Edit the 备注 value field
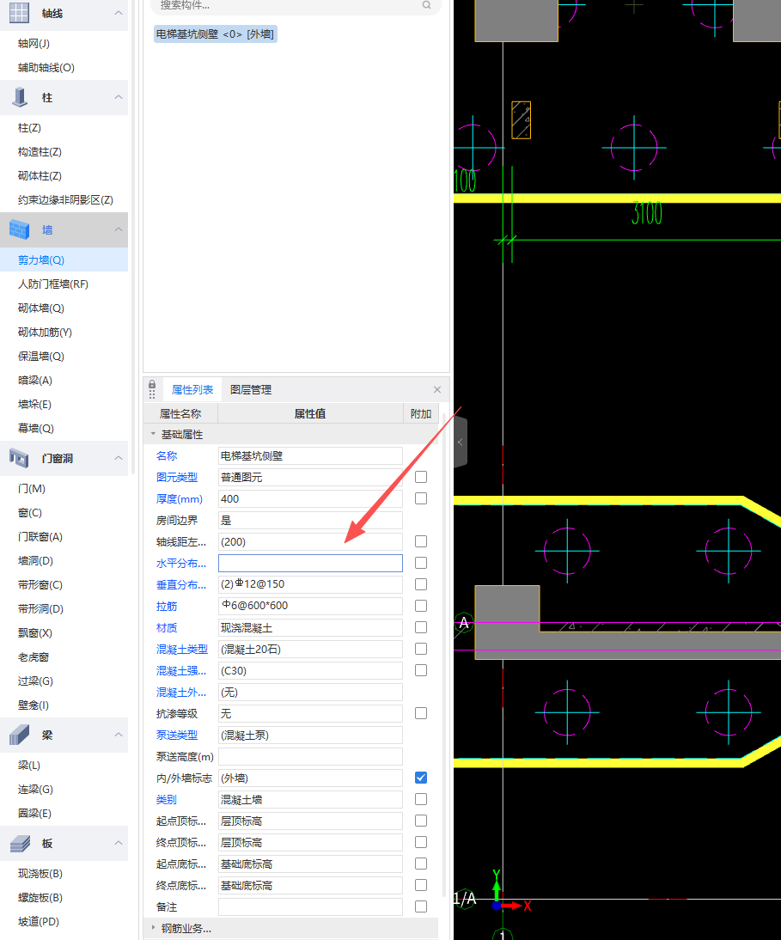The width and height of the screenshot is (781, 940). (x=310, y=906)
